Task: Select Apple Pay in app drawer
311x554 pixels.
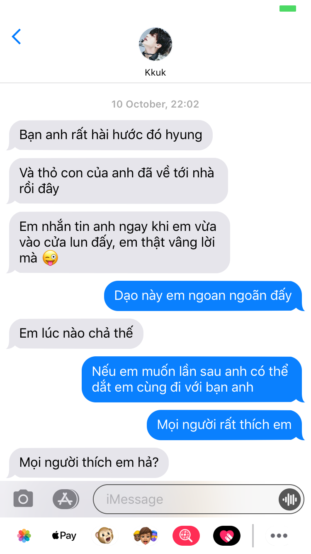Action: coord(64,536)
